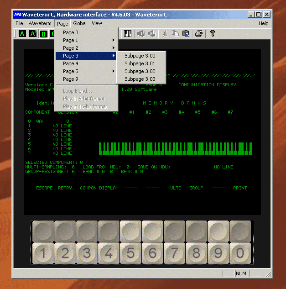The height and width of the screenshot is (289, 286).
Task: Close the open Page menu via its title
Action: click(62, 24)
